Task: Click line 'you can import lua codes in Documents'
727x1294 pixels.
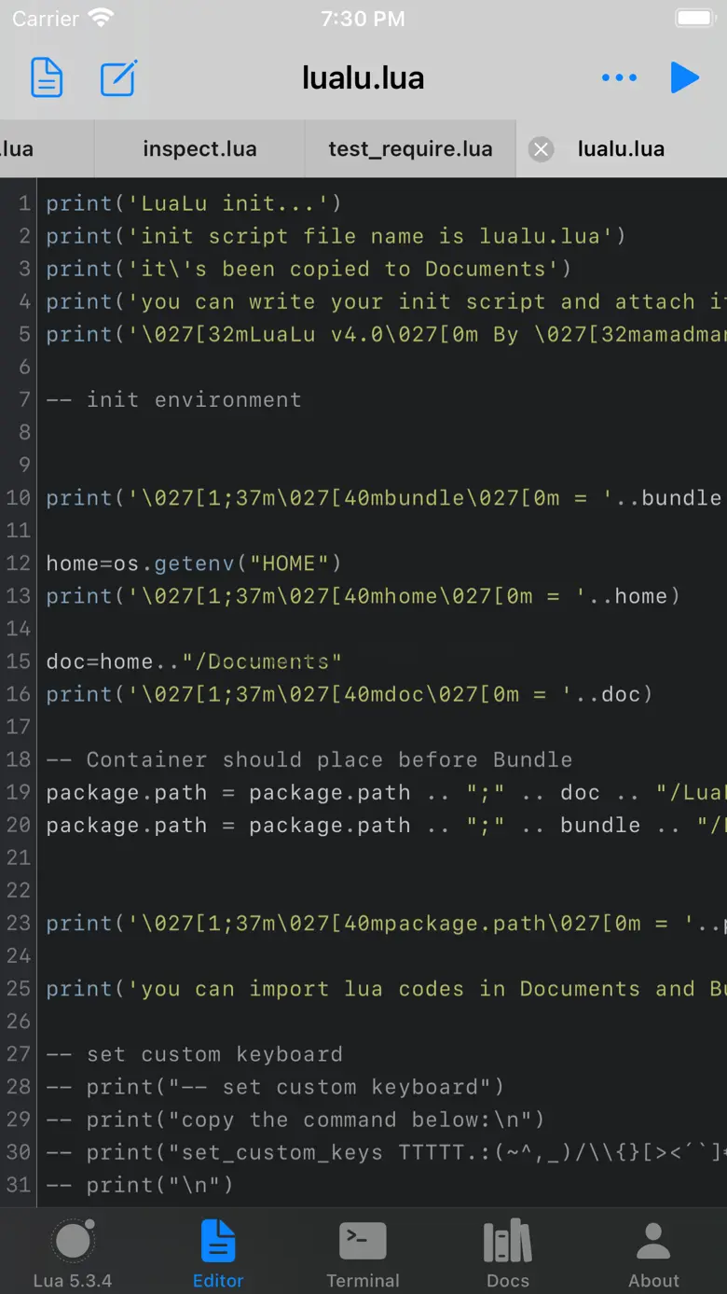Action: pyautogui.click(x=386, y=989)
